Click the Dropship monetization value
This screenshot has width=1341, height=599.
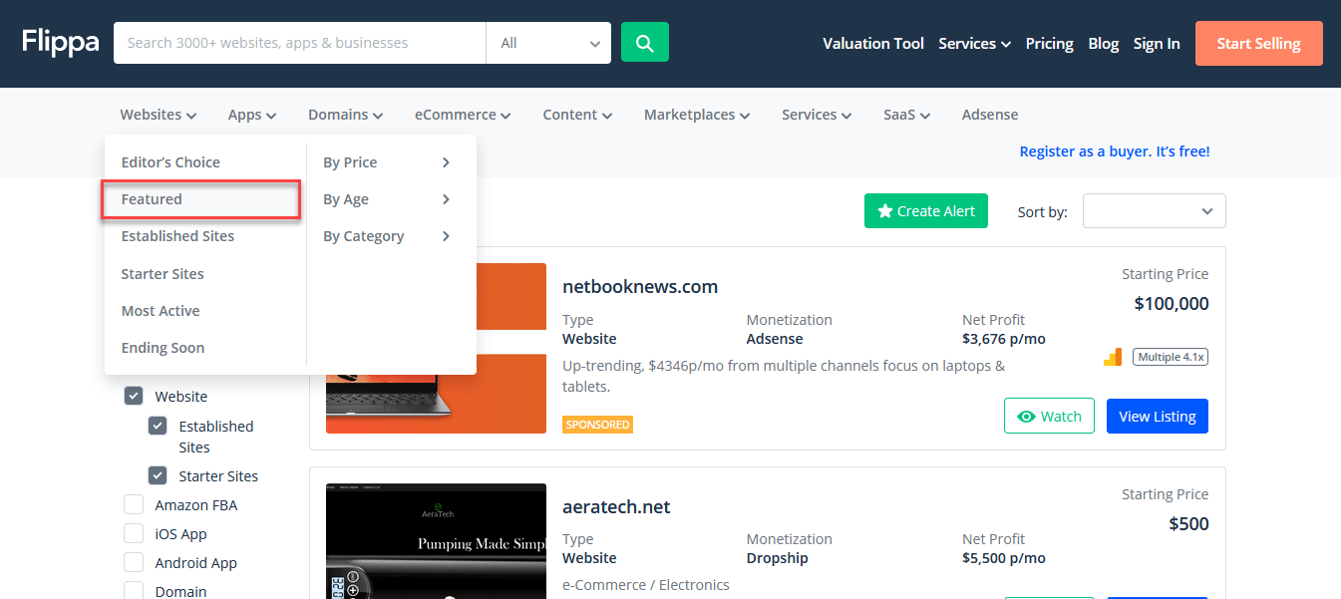point(777,558)
